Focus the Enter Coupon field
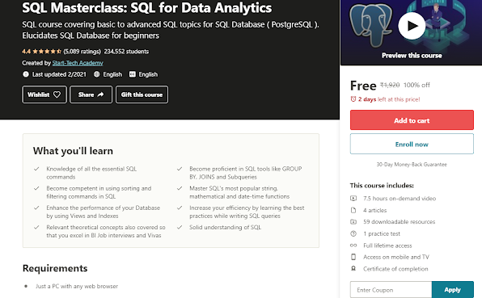This screenshot has width=482, height=298. 391,290
